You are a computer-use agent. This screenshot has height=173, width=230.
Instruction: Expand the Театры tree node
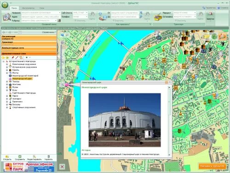coord(7,81)
